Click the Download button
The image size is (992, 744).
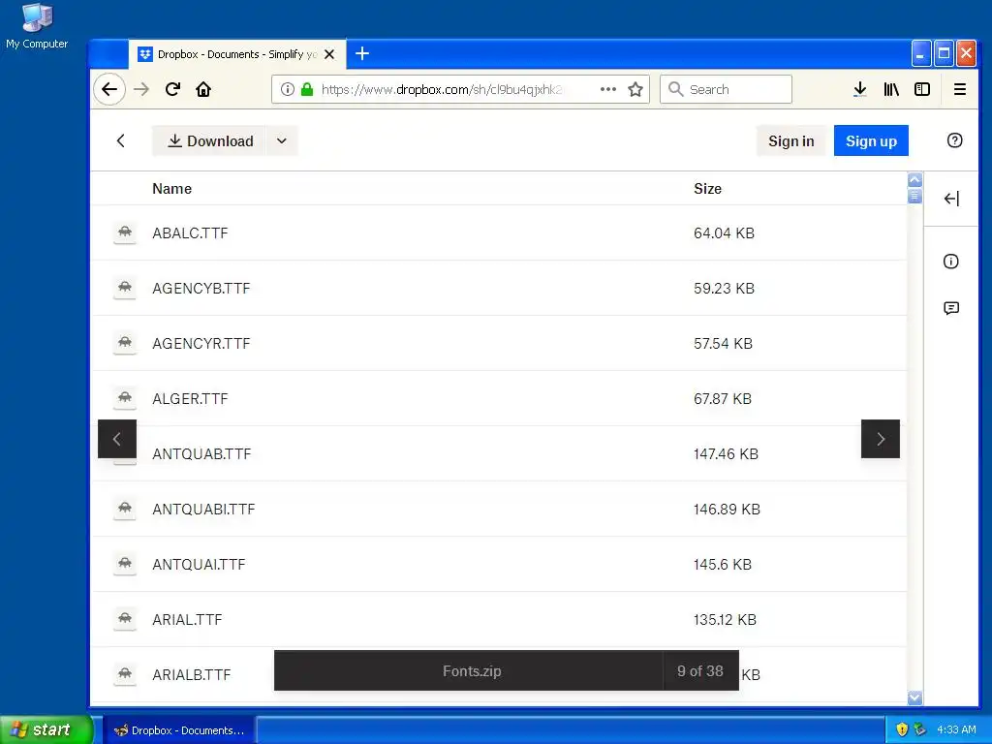(x=209, y=140)
